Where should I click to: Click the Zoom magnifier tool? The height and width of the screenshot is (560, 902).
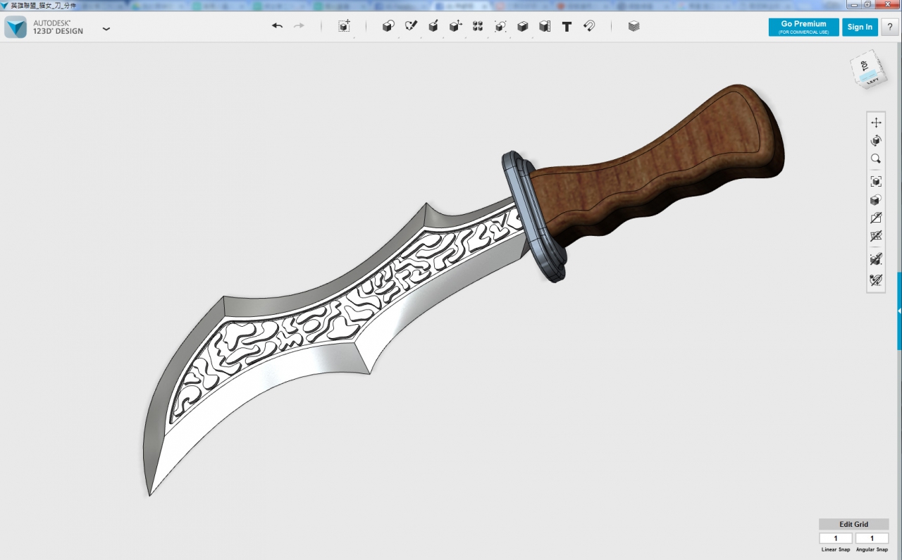(x=876, y=159)
